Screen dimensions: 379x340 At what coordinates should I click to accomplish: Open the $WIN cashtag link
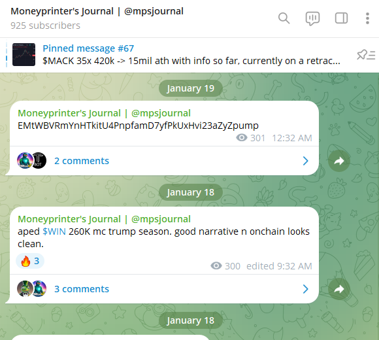coord(54,231)
